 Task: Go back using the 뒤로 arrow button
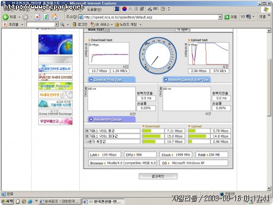click(x=9, y=17)
